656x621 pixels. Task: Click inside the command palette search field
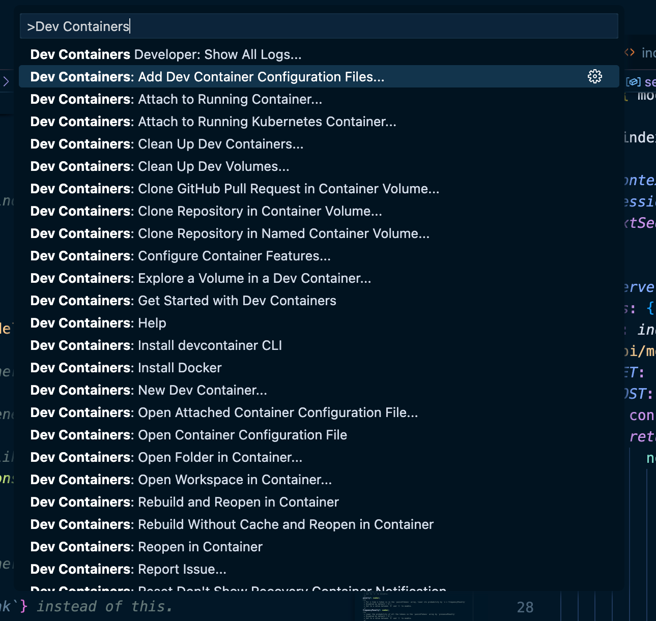point(318,25)
